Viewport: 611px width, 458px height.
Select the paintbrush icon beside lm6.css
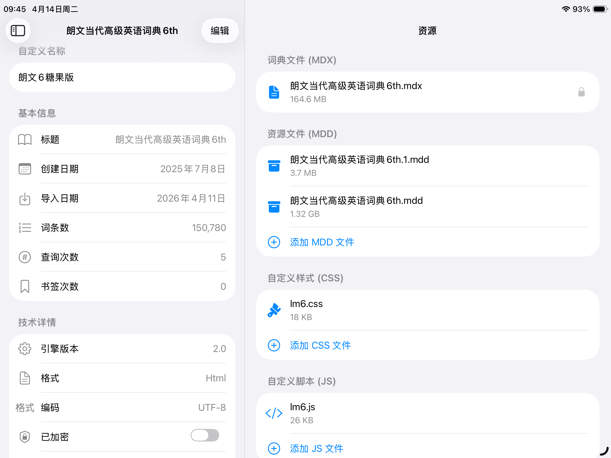274,310
